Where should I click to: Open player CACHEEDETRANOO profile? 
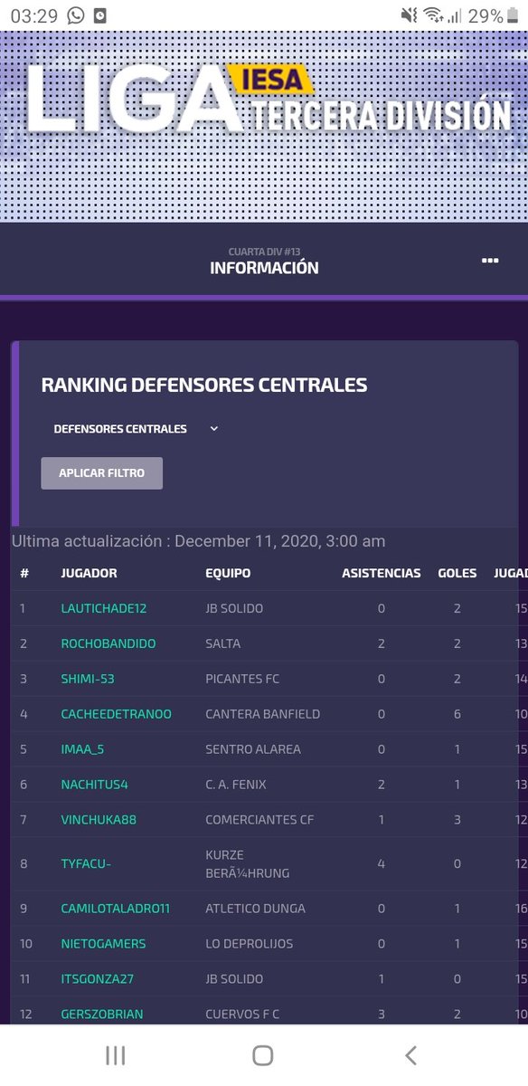116,714
